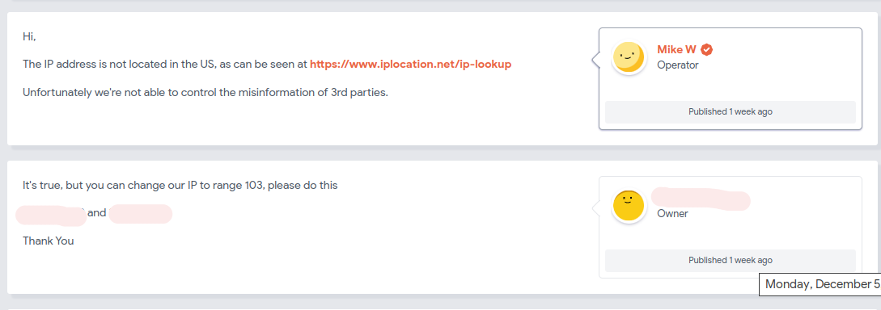Click the Owner's Published 1 week ago bar
This screenshot has width=881, height=310.
[x=730, y=260]
